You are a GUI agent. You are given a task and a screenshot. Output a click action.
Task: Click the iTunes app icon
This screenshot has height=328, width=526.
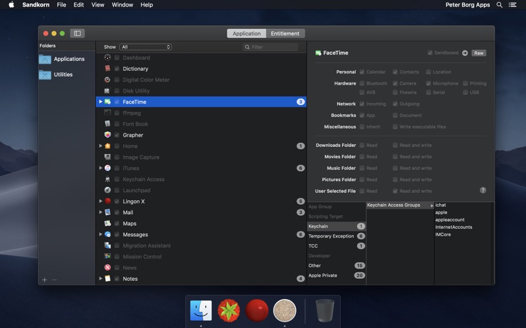tap(107, 168)
